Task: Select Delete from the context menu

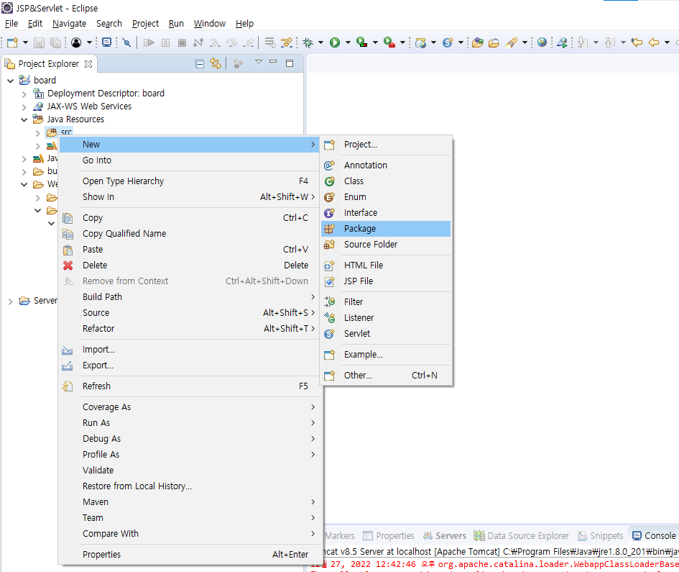Action: 189,265
